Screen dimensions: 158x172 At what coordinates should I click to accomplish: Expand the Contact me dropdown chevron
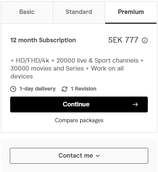[98, 156]
